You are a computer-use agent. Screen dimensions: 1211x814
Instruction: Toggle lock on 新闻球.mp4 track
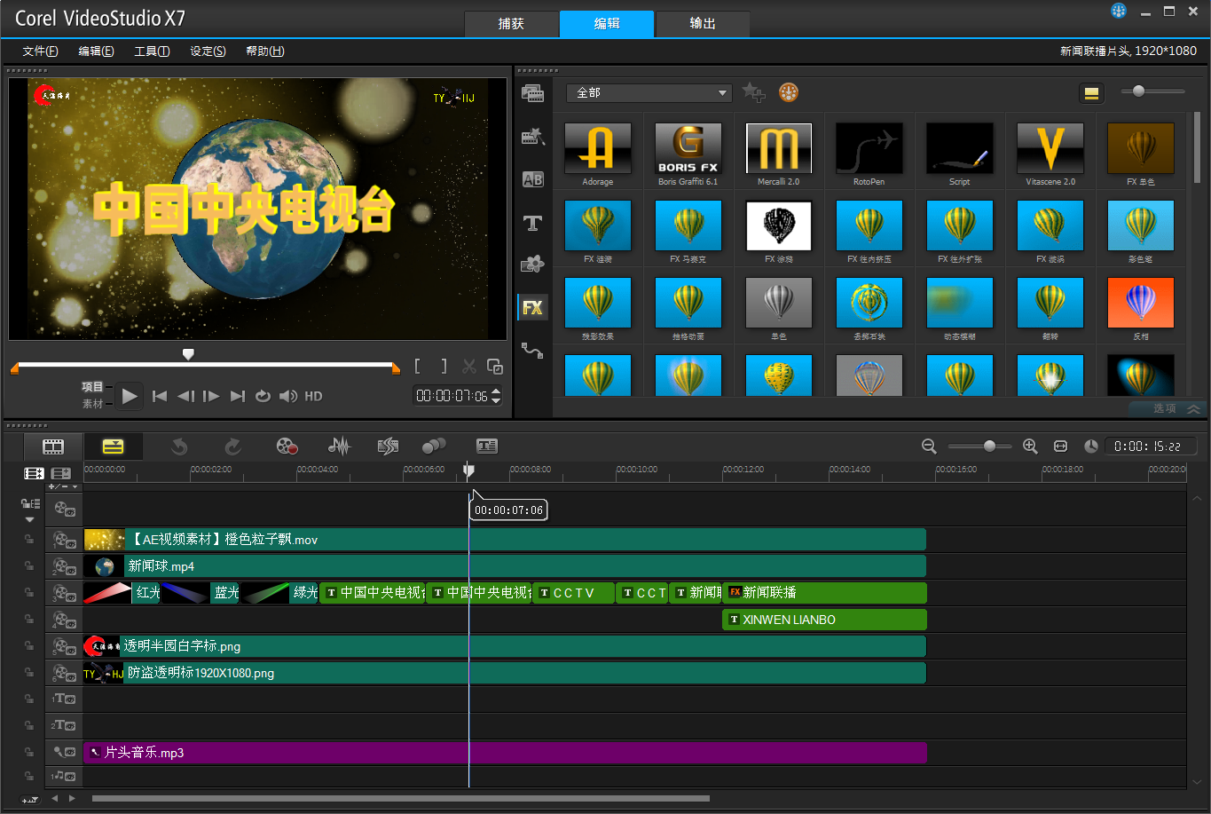29,565
